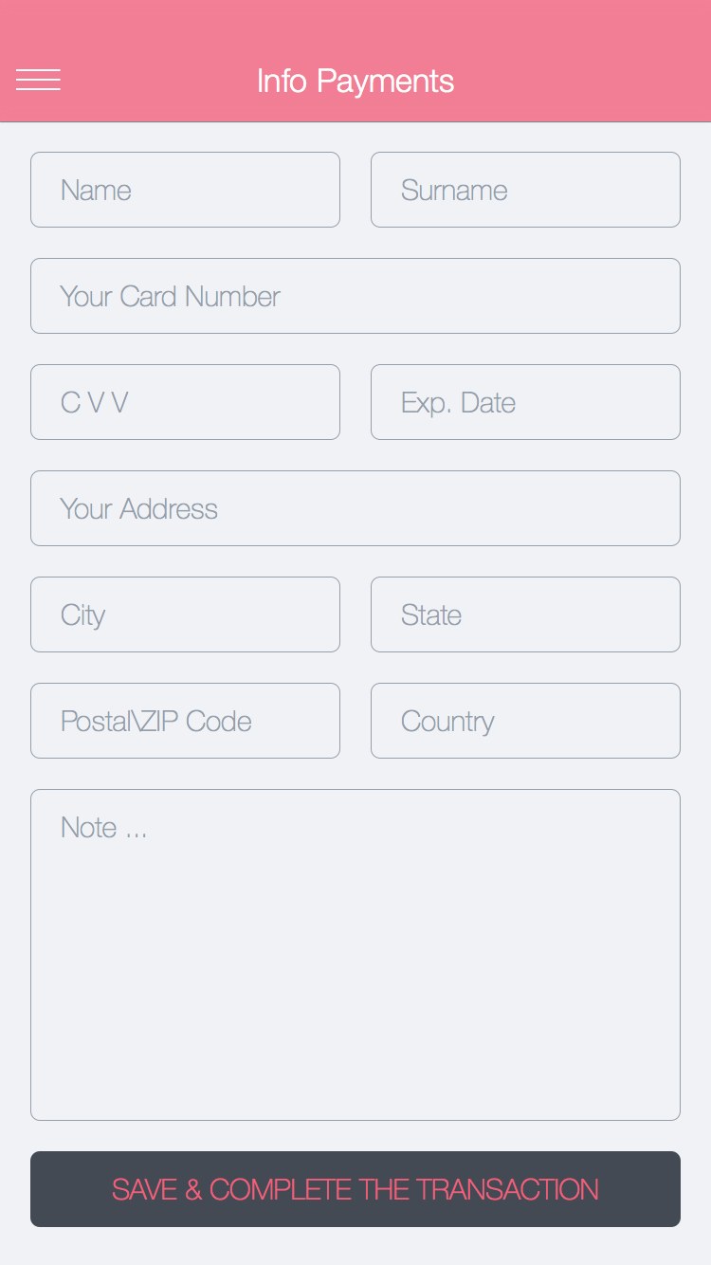Set focus on the card expiration field
Viewport: 711px width, 1265px height.
point(525,402)
